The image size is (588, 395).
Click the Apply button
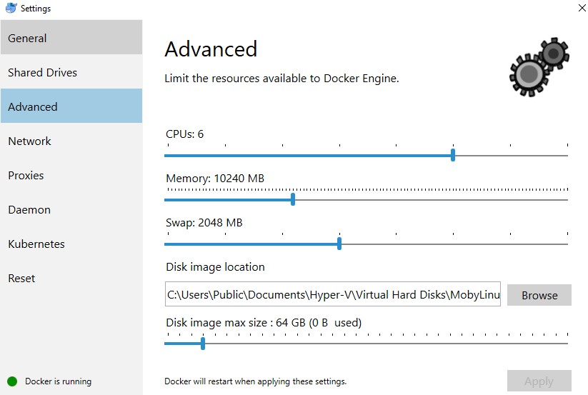539,381
